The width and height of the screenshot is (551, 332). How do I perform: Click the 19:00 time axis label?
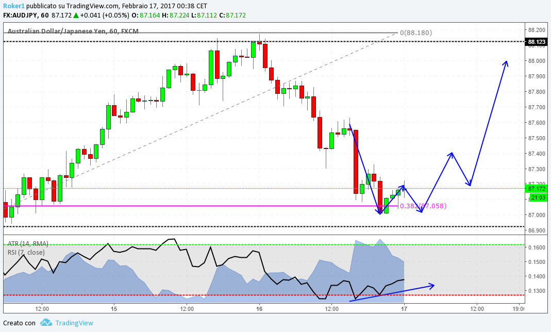point(519,309)
